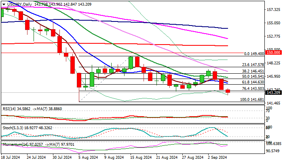Select the latest red candlestick near 143.209

pyautogui.click(x=228, y=92)
